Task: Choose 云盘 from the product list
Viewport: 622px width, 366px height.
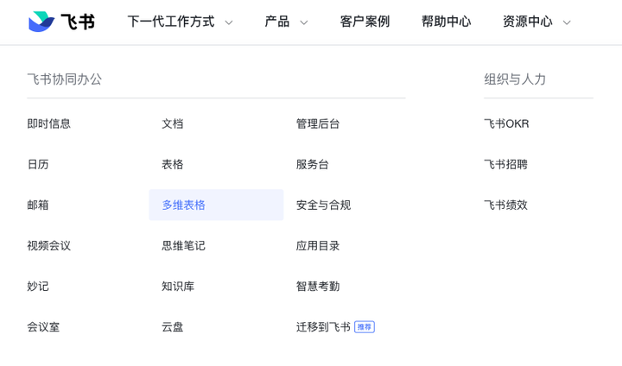Action: point(173,327)
